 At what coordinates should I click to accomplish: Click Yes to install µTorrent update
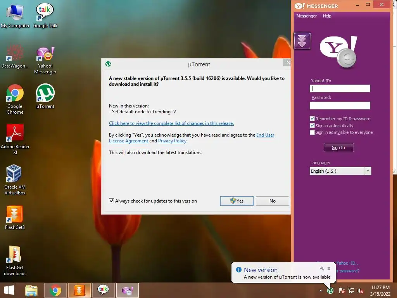[237, 201]
